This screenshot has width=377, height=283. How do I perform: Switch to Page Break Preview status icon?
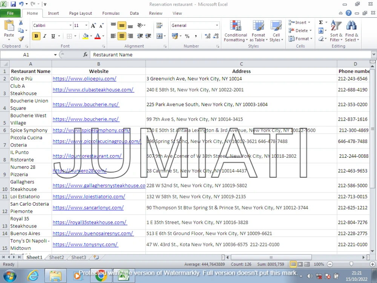[307, 264]
